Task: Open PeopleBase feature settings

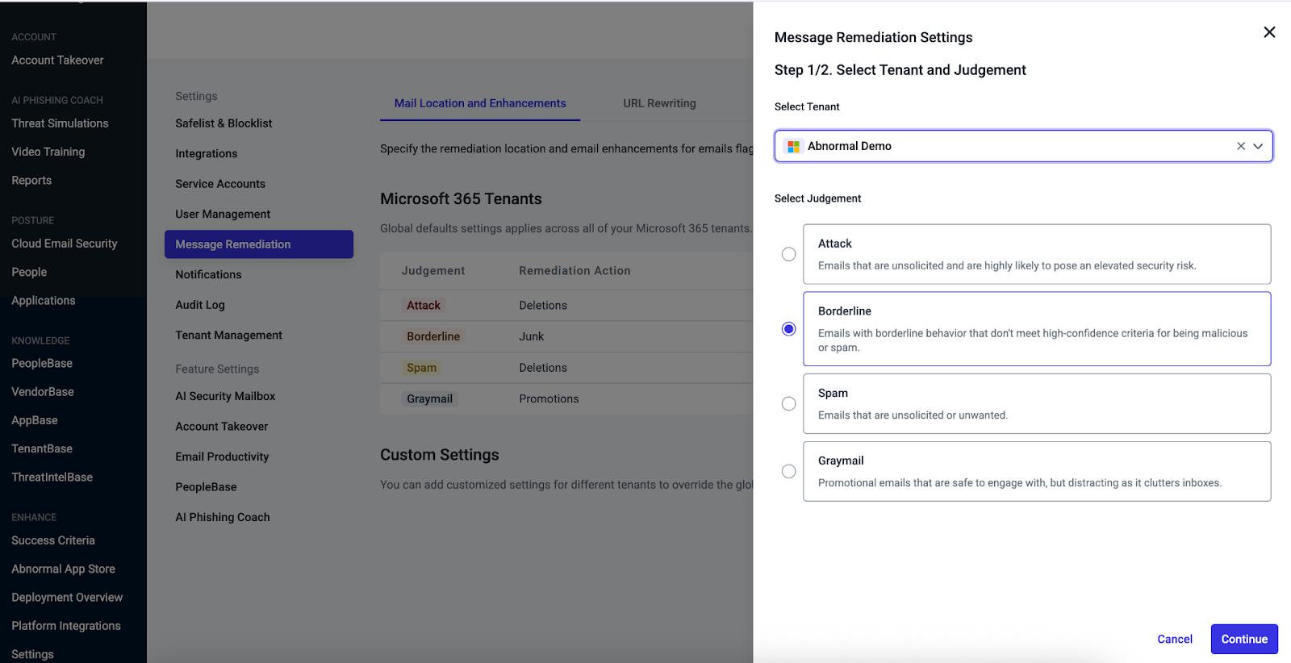Action: coord(206,486)
